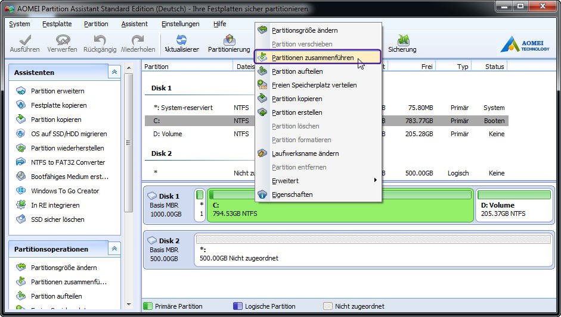Select the 500.00GB unallocated block on Disk 2
Viewport: 561px width, 317px height.
[373, 250]
